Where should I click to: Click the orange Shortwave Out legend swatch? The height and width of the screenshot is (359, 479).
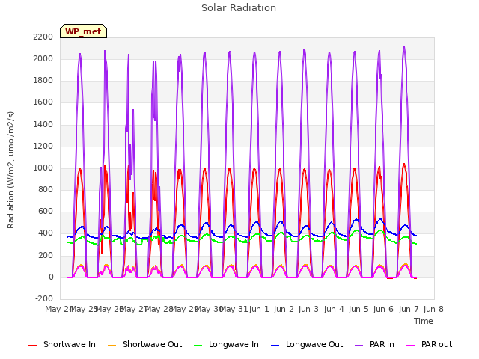[x=112, y=346]
